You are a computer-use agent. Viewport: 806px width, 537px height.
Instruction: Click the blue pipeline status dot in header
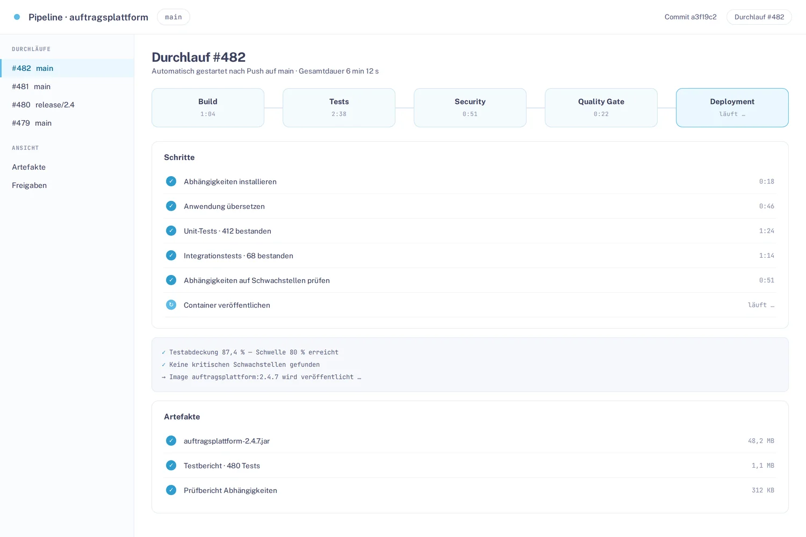coord(17,17)
